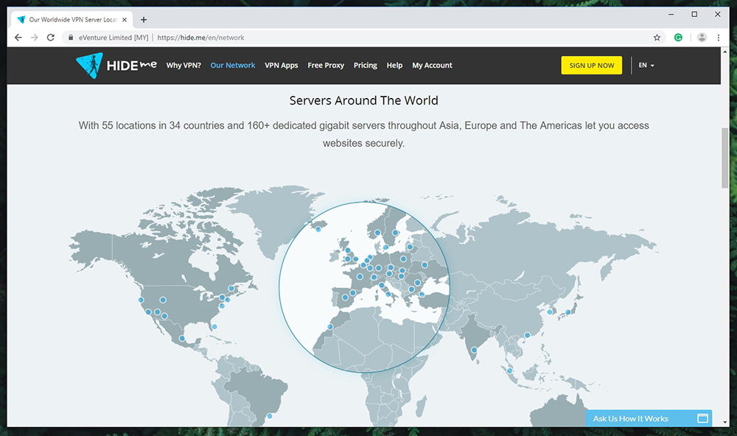Click the Morocco server dot on the map
737x436 pixels.
(x=330, y=326)
